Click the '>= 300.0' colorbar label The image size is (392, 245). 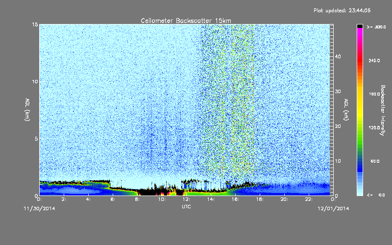tap(376, 27)
